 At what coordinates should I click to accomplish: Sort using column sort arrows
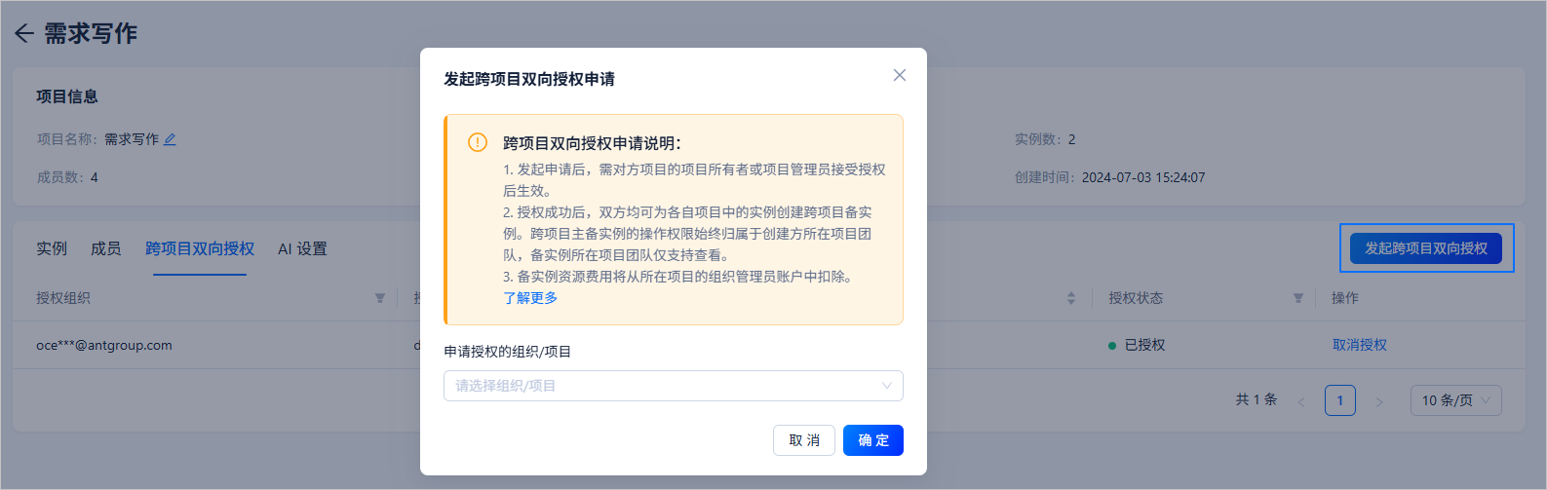click(1071, 298)
